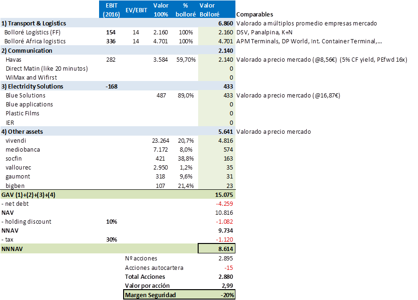
Task: Select the EV/EBIT column header
Action: [137, 10]
